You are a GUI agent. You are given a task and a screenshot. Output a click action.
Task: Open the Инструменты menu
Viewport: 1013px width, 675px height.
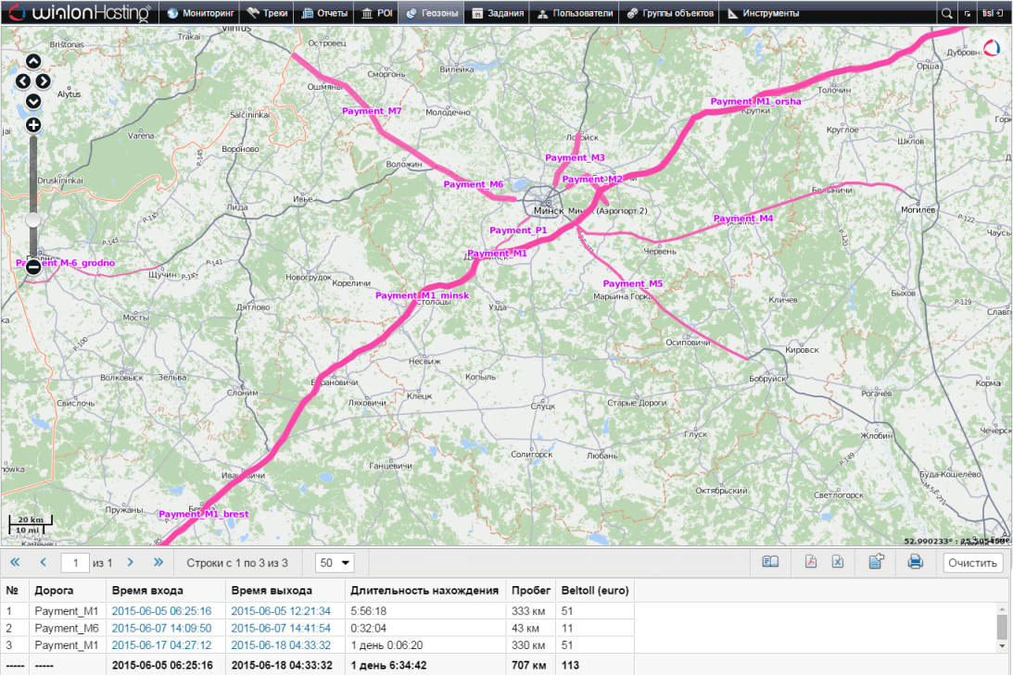click(x=764, y=14)
